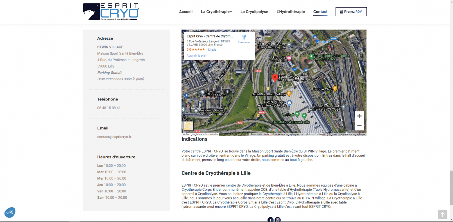Click the red Esprit Cryo map pin
Viewport: 453px width, 222px height.
[x=275, y=77]
